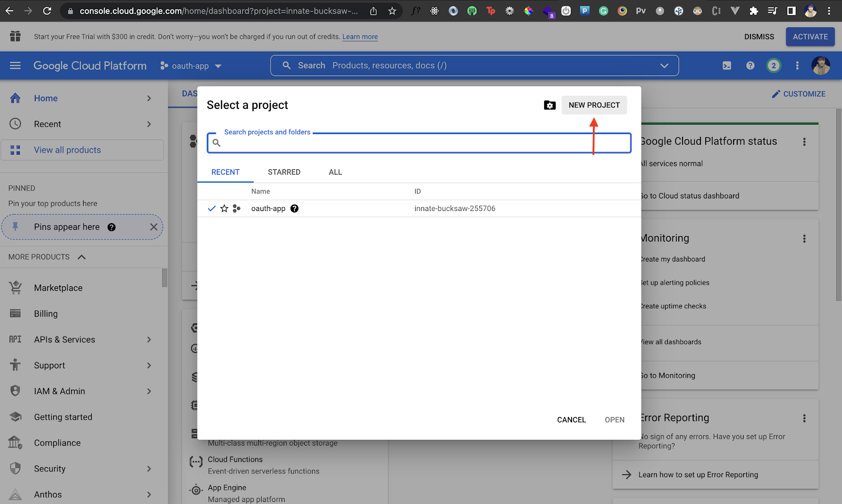Reload the browser page
The width and height of the screenshot is (842, 504).
pos(47,11)
